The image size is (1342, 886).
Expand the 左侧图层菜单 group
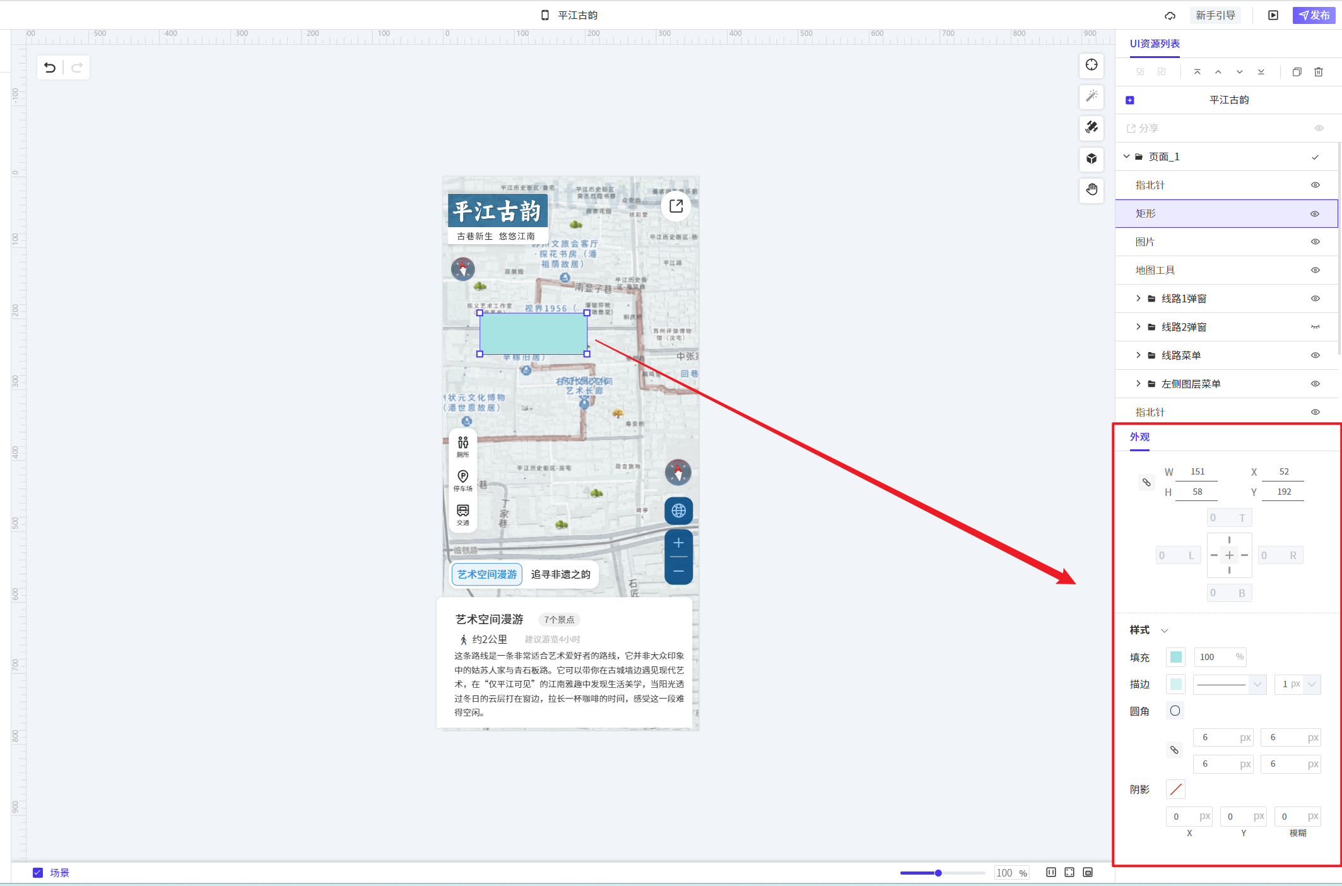click(1138, 384)
